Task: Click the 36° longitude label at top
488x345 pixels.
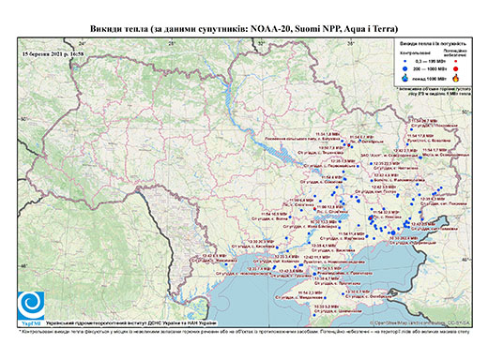Action: pyautogui.click(x=351, y=43)
